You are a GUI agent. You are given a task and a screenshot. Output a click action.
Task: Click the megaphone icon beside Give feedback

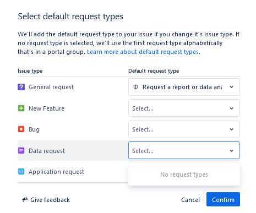click(25, 199)
